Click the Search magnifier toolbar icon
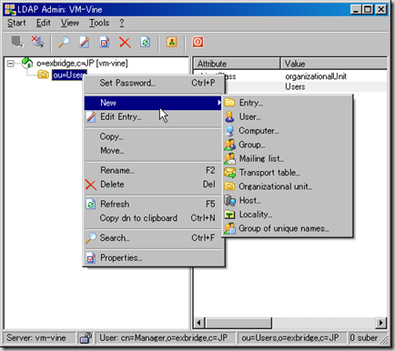The height and width of the screenshot is (351, 395). tap(64, 42)
